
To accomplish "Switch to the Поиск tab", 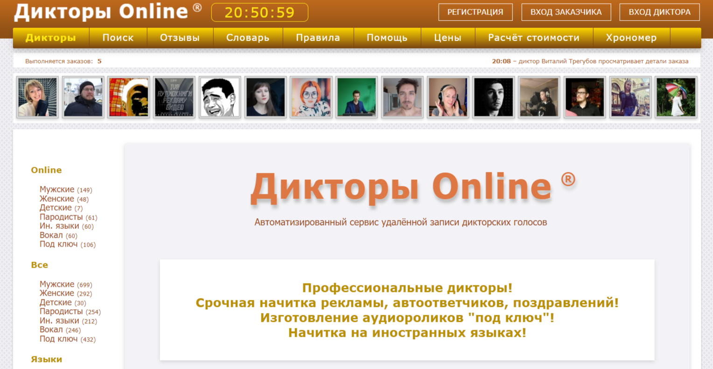I will click(x=118, y=37).
